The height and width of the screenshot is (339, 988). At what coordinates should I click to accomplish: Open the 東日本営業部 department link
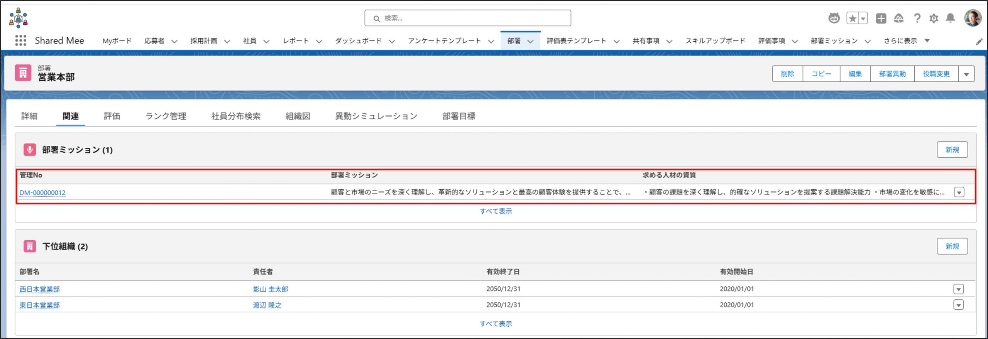point(40,305)
